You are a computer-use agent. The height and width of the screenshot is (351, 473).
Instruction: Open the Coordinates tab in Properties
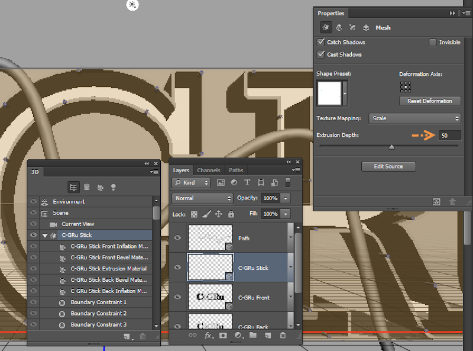point(366,27)
